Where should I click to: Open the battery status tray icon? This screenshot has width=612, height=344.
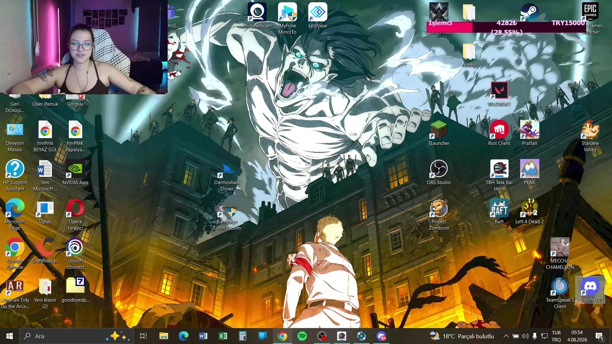516,336
